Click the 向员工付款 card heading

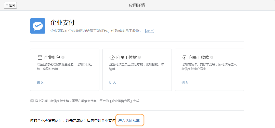point(126,57)
